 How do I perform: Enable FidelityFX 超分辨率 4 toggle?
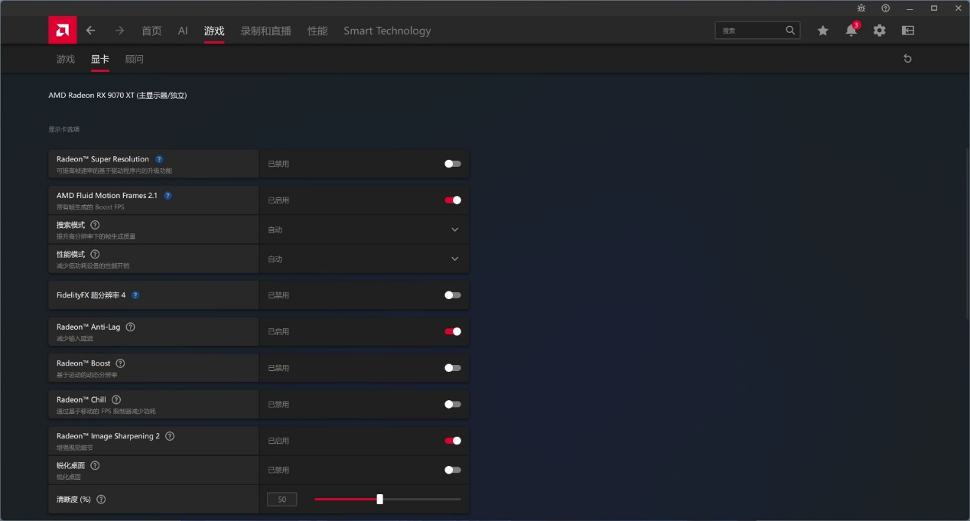(453, 295)
